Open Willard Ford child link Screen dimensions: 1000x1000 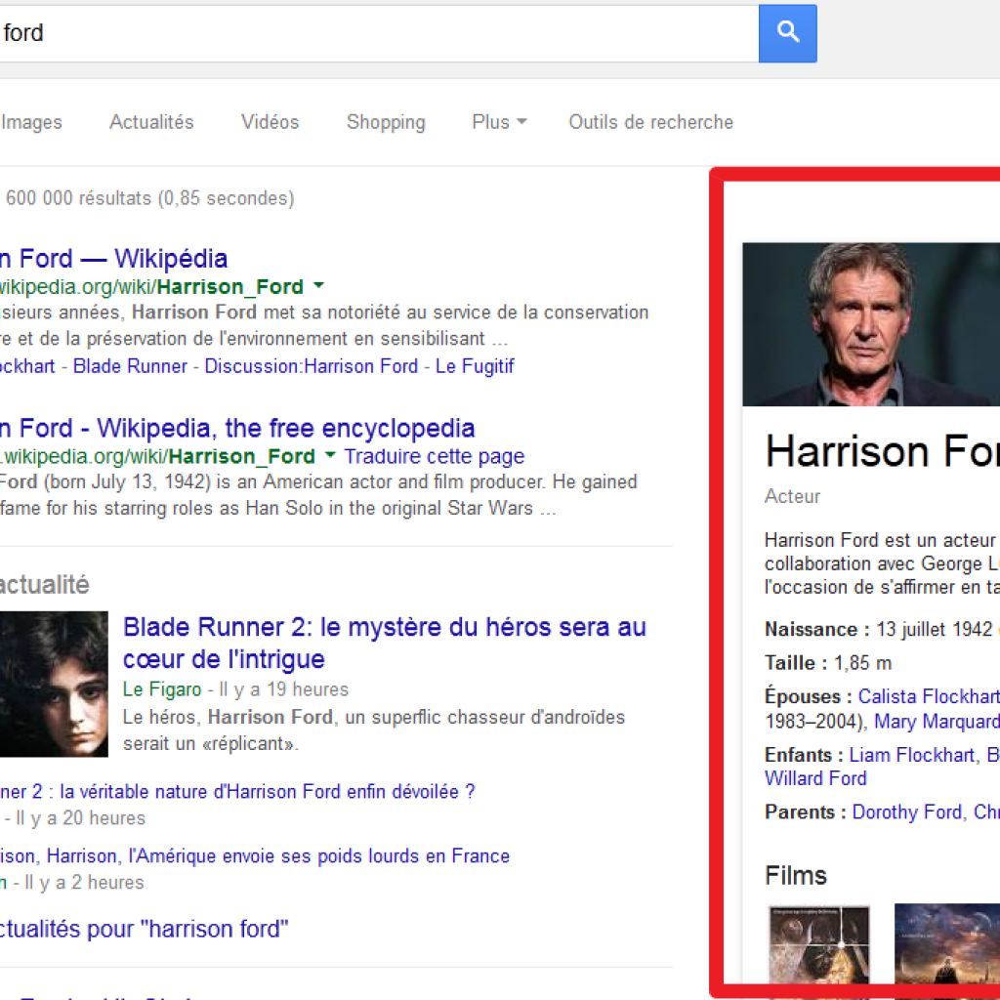pos(815,778)
